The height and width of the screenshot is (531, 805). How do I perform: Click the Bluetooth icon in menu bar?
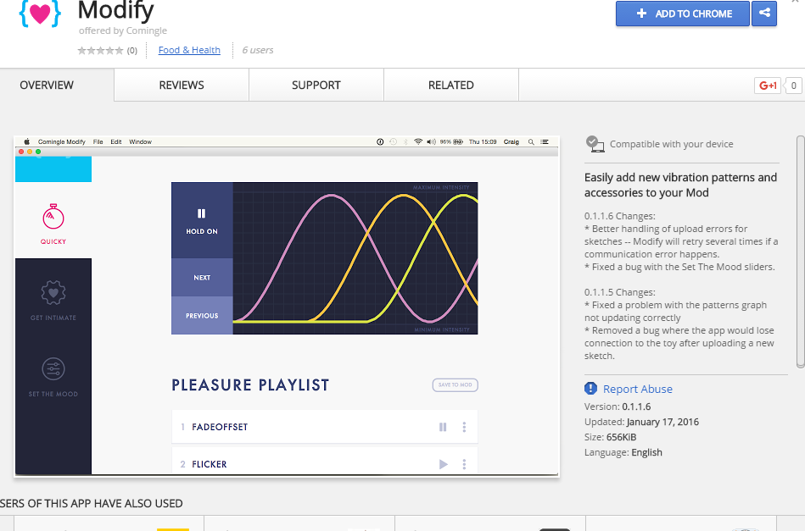pos(405,142)
